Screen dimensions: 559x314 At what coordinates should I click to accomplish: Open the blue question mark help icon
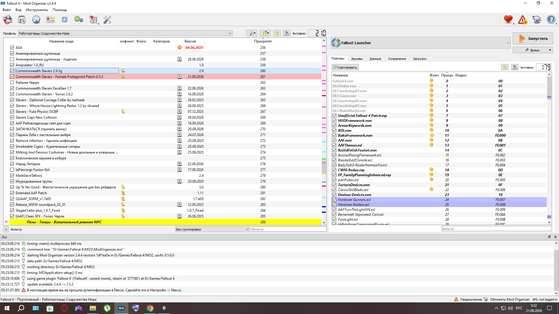pyautogui.click(x=551, y=20)
